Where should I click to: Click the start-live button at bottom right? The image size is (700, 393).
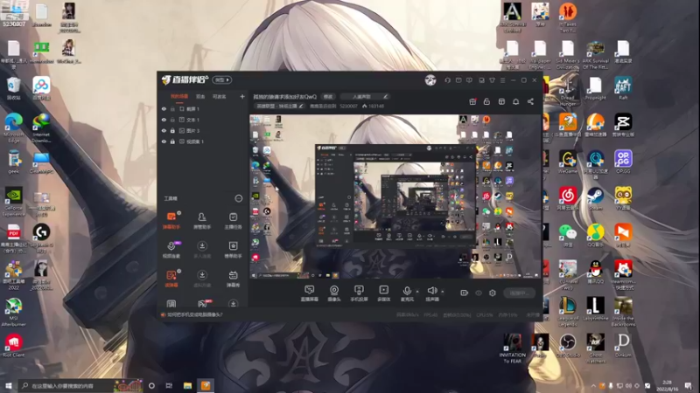point(520,293)
